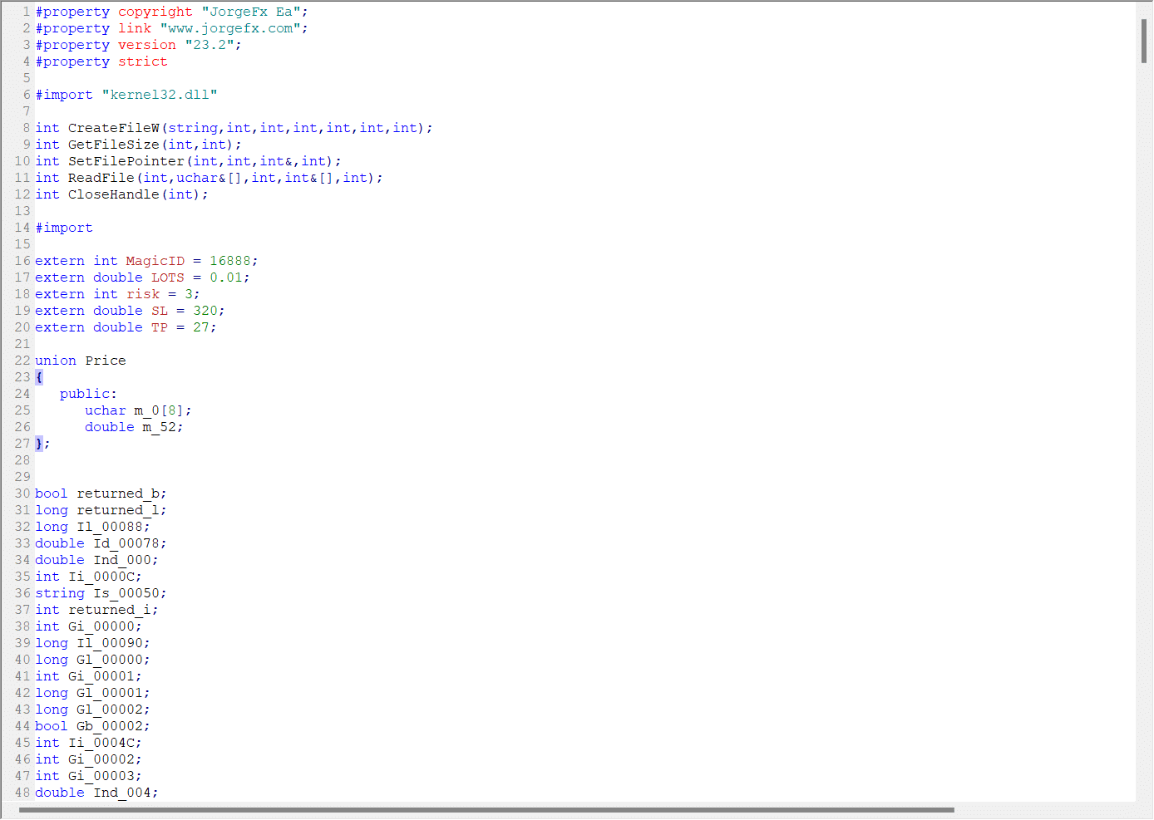Click line number 22 beside union Price
1154x820 pixels.
22,361
